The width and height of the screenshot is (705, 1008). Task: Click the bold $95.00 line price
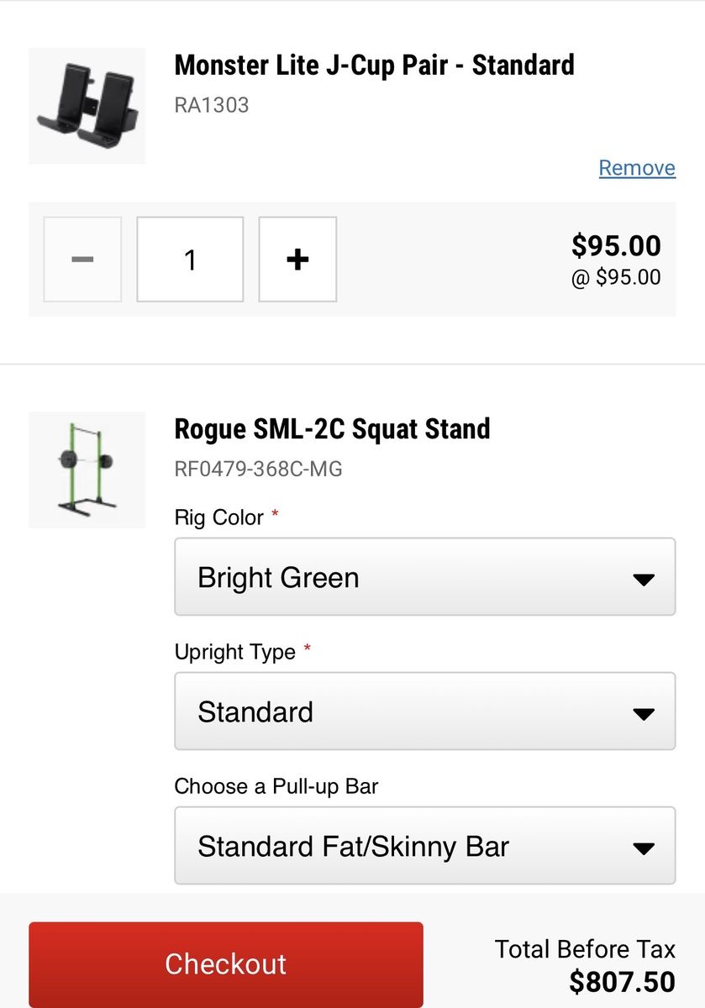616,245
